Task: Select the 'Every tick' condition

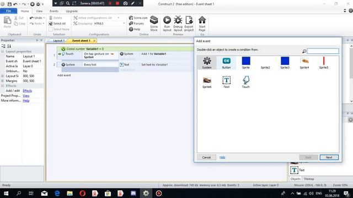Action: [90, 65]
